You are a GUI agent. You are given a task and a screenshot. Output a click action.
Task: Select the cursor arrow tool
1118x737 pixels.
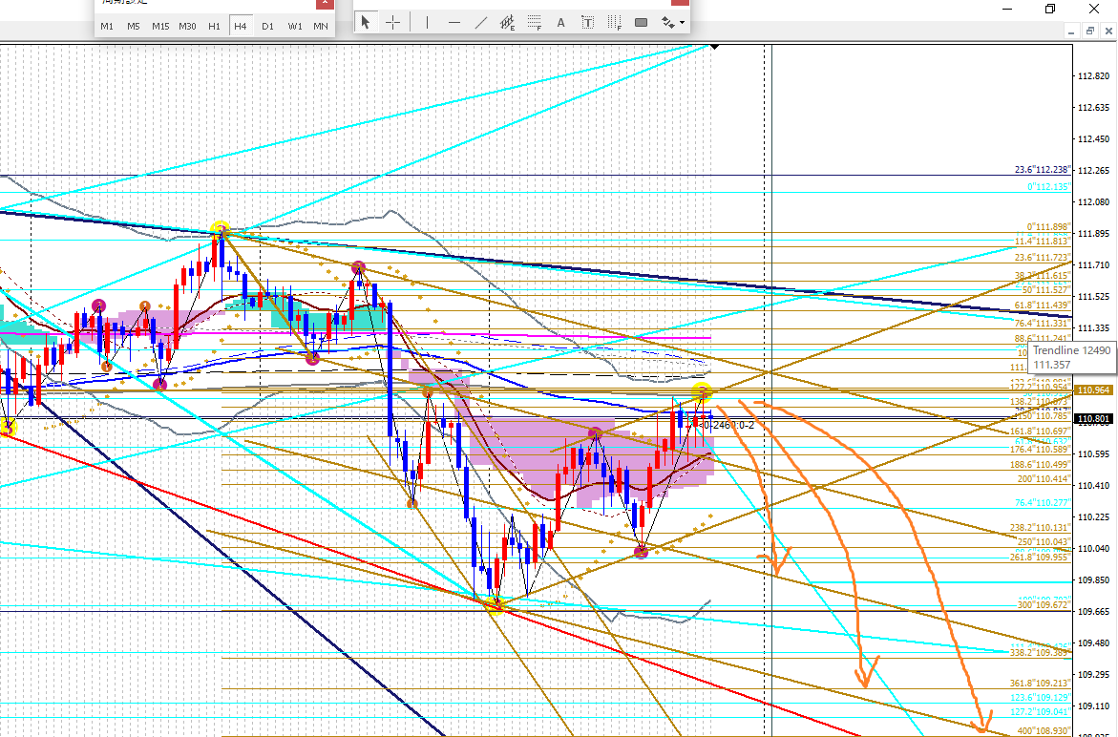click(x=366, y=23)
